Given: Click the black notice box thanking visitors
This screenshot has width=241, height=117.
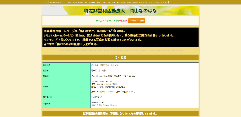Looking at the screenshot, I should point(121,37).
